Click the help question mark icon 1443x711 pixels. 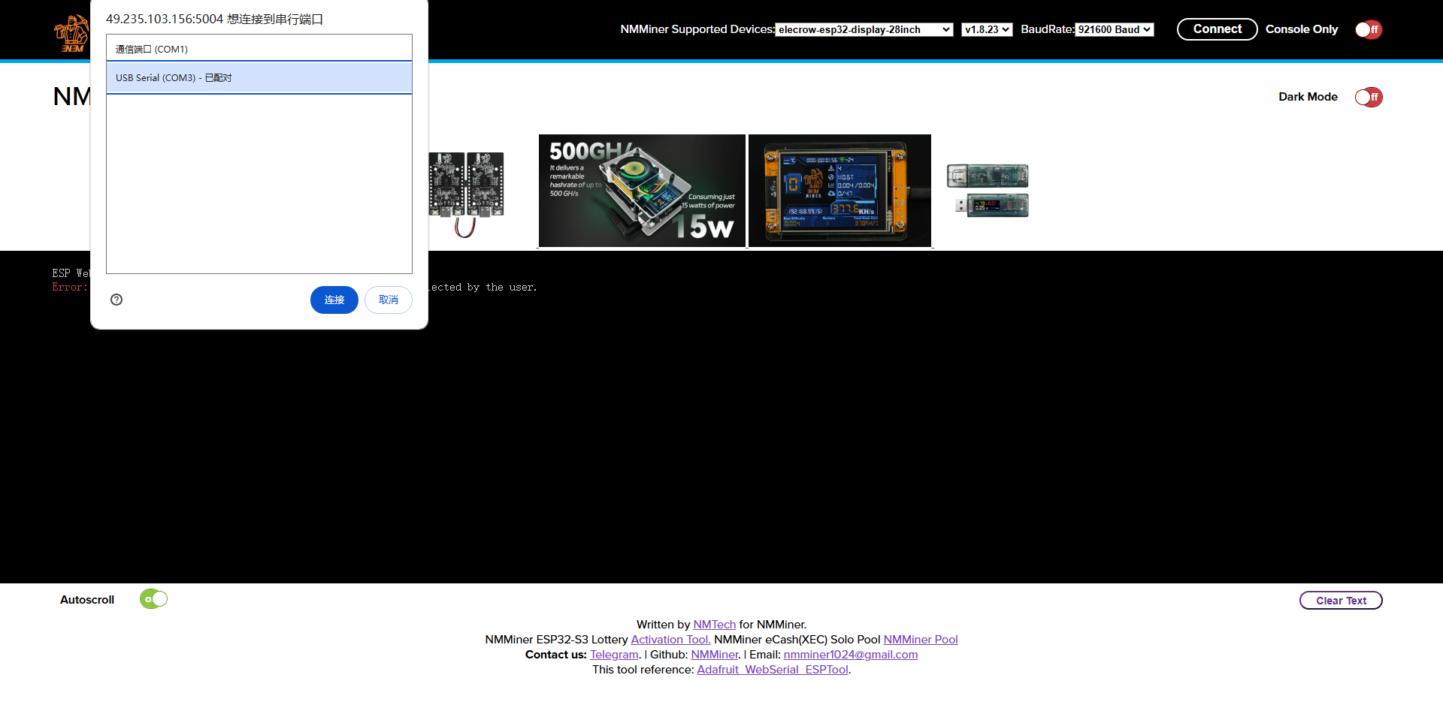[x=116, y=300]
